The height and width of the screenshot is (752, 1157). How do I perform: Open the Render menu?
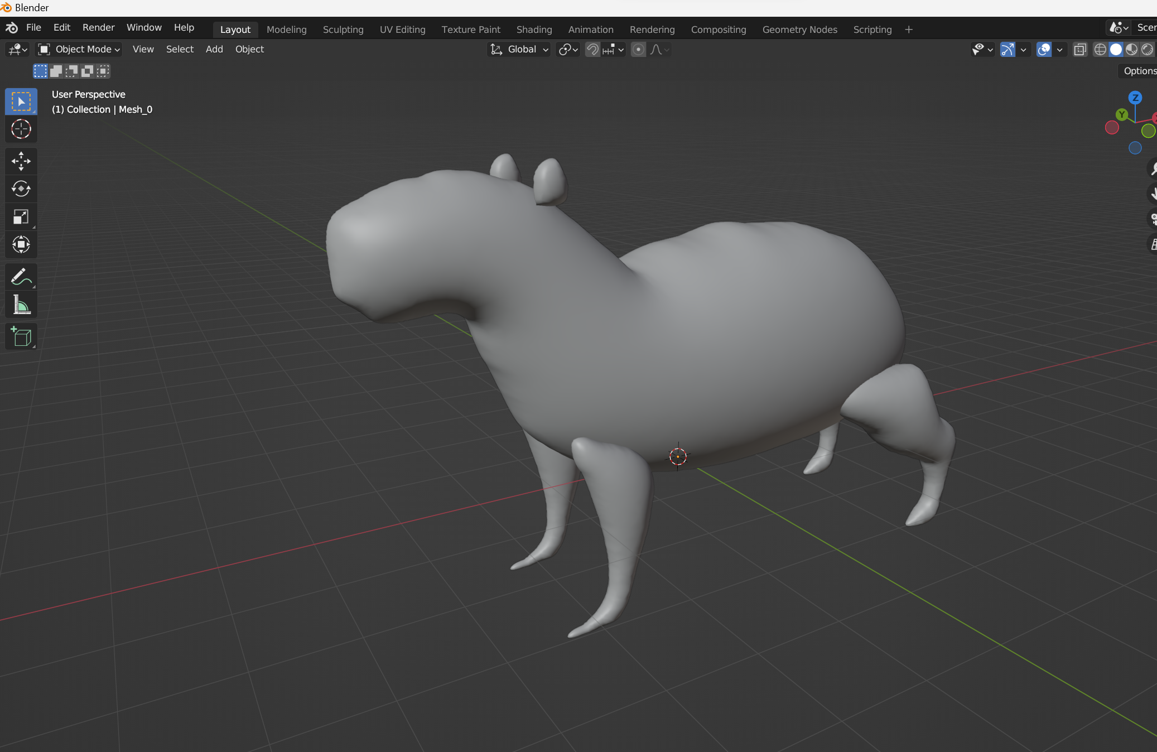(x=98, y=27)
